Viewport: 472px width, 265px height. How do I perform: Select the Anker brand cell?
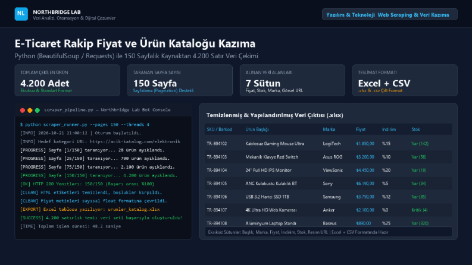(329, 210)
